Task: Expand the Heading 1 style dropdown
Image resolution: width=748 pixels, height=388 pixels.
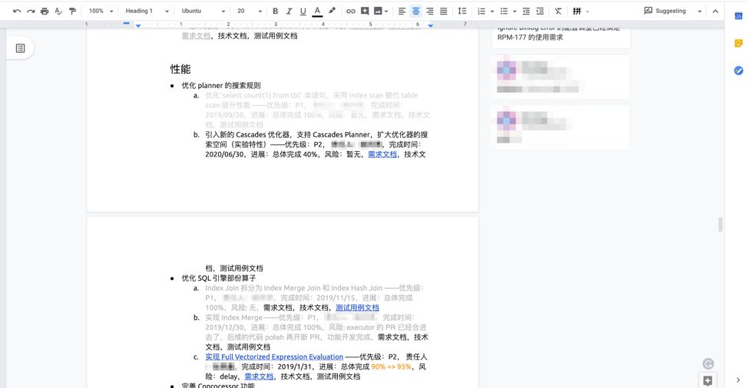Action: pyautogui.click(x=147, y=12)
